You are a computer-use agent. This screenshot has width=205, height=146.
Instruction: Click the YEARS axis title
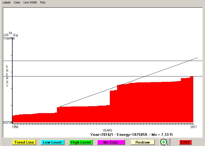click(107, 130)
